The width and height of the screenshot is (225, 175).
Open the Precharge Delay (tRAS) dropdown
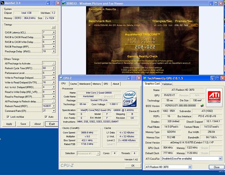54,51
